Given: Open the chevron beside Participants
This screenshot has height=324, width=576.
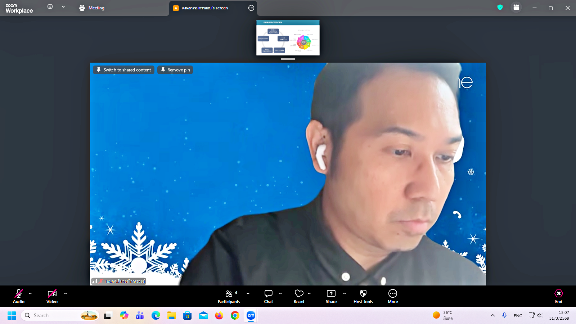Looking at the screenshot, I should coord(248,293).
